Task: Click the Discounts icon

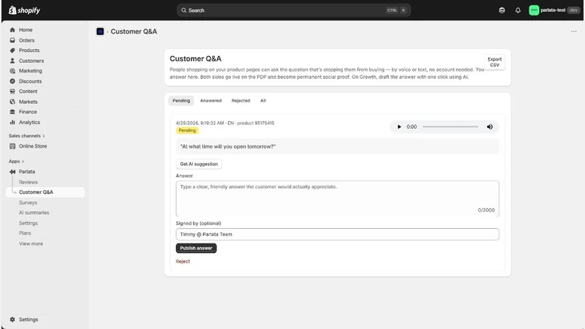Action: 12,81
